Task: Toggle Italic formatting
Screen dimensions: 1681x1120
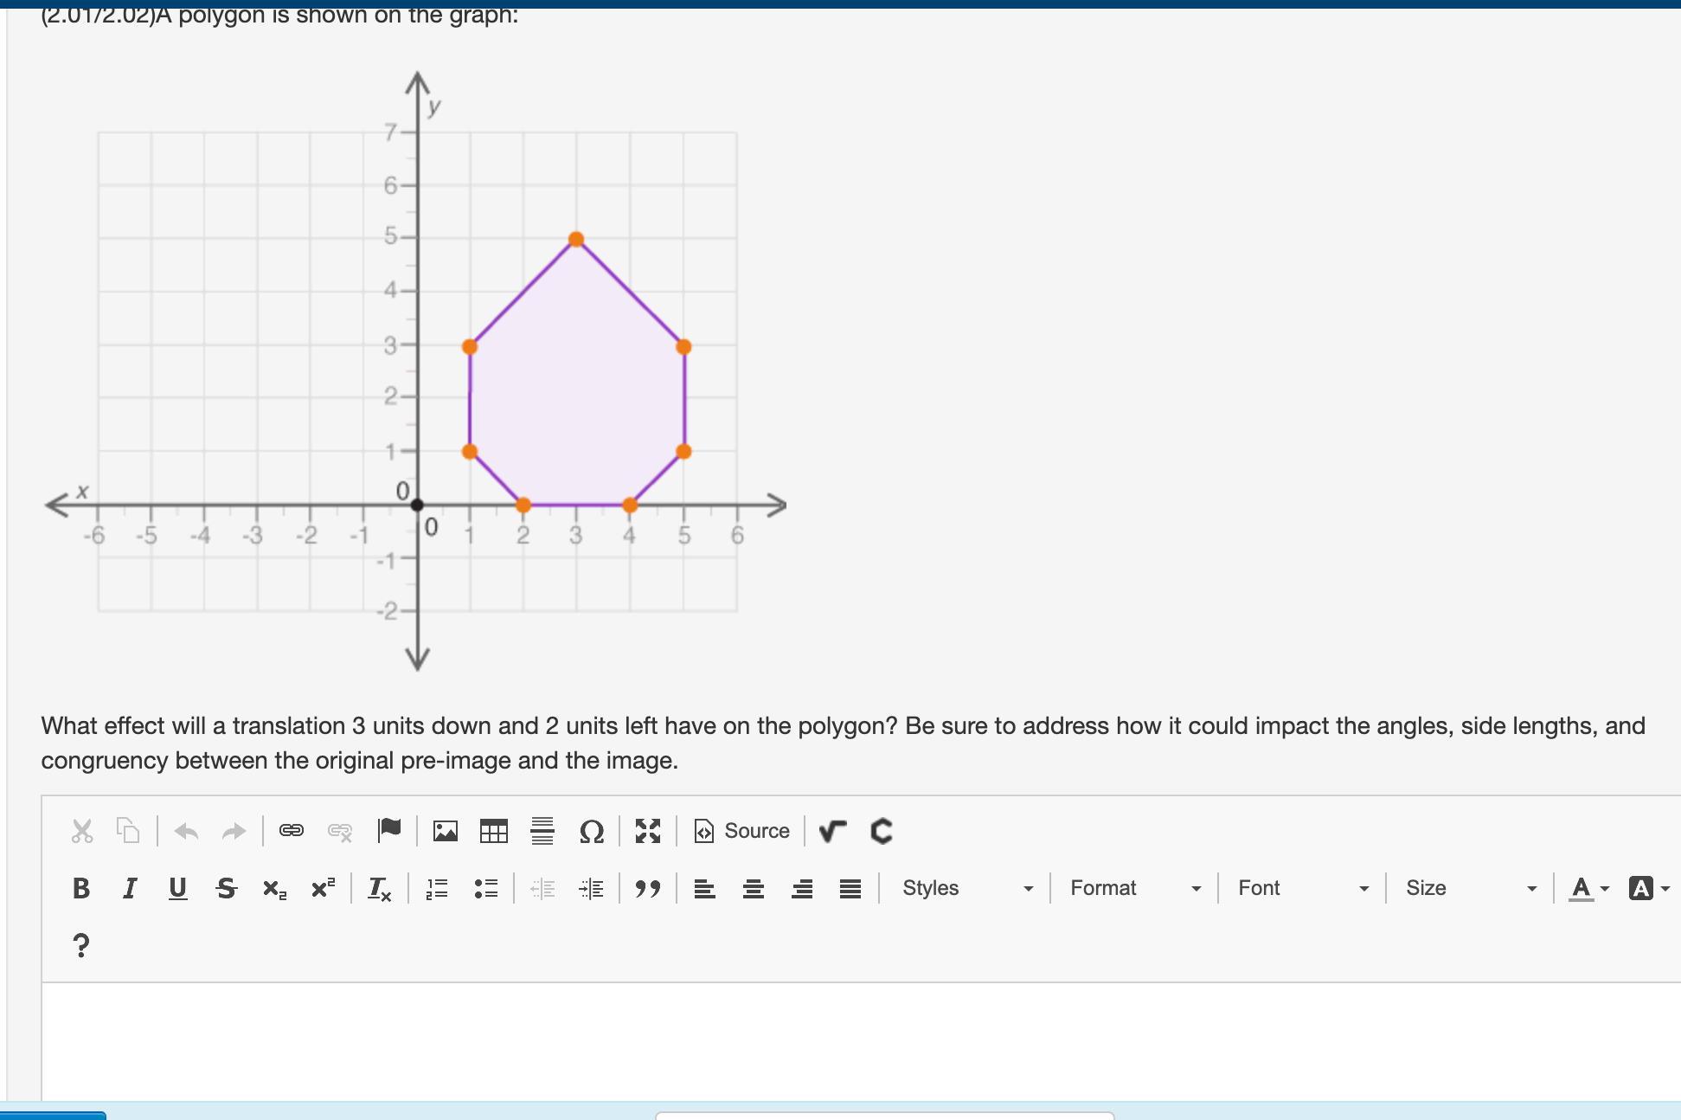Action: (130, 888)
